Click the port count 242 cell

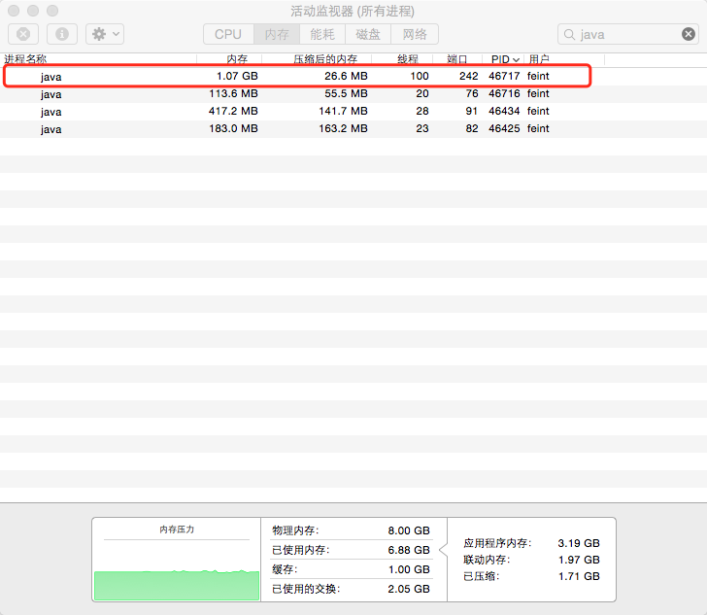point(468,76)
